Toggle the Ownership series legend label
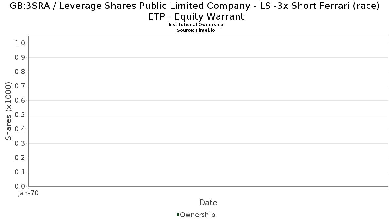392x220 pixels. pos(197,215)
